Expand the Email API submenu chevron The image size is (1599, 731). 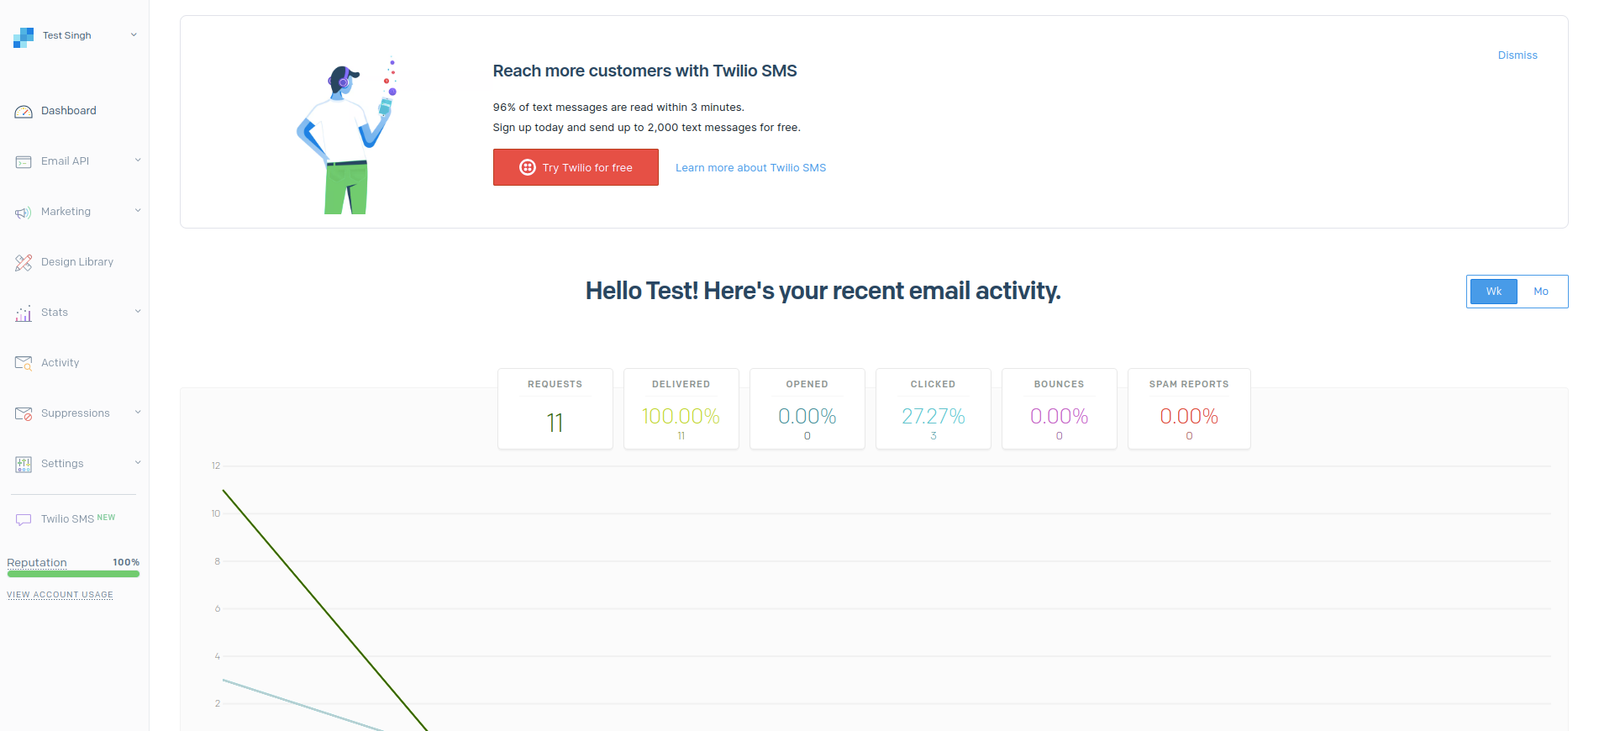click(x=138, y=160)
